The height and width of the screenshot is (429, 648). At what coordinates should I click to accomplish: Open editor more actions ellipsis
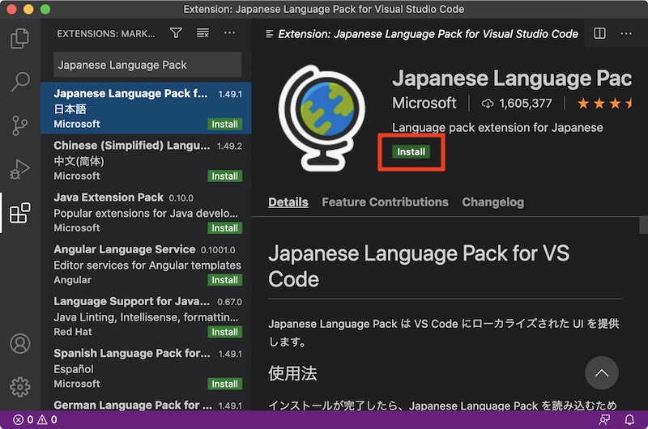coord(626,33)
